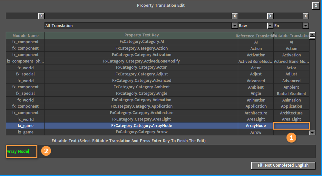Select Radial Gradient editable translation cell
The image size is (322, 176).
point(291,93)
